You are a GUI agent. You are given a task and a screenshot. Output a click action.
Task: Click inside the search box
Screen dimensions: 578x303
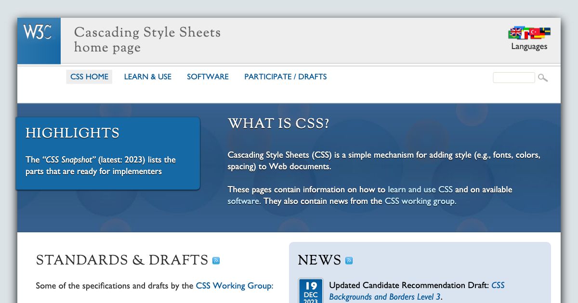click(513, 77)
